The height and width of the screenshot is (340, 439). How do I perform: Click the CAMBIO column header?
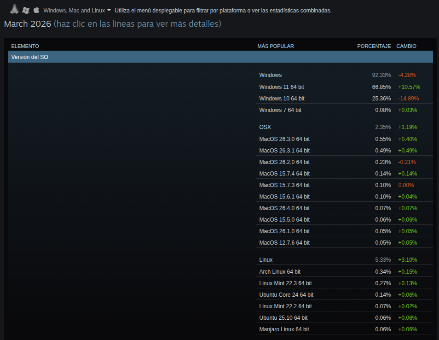click(406, 46)
